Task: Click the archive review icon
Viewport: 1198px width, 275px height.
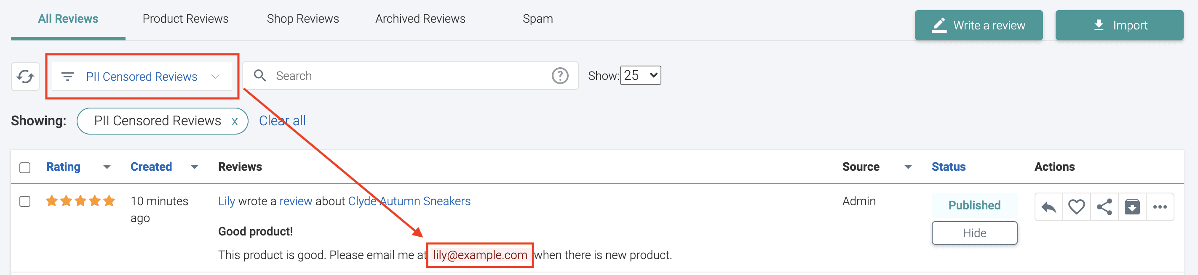Action: pos(1132,207)
